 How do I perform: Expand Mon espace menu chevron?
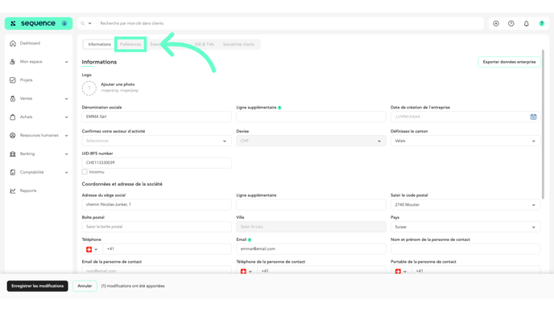tap(66, 62)
